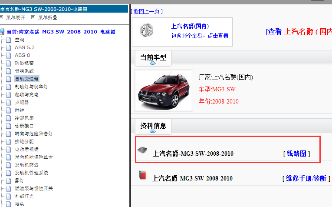This screenshot has width=332, height=207.
Task: Open the 接头 tree entry
Action: coord(19,204)
